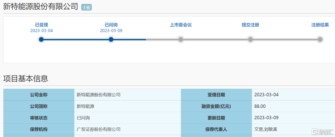Open the 注册结果 stage label
The width and height of the screenshot is (335, 137).
320,25
